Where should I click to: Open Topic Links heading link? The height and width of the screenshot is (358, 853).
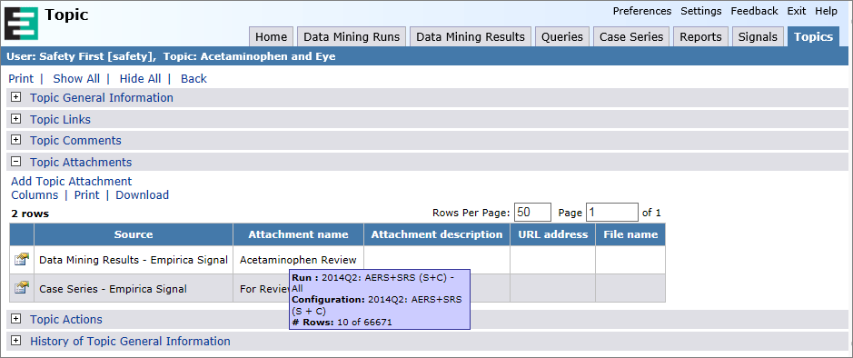tap(60, 119)
